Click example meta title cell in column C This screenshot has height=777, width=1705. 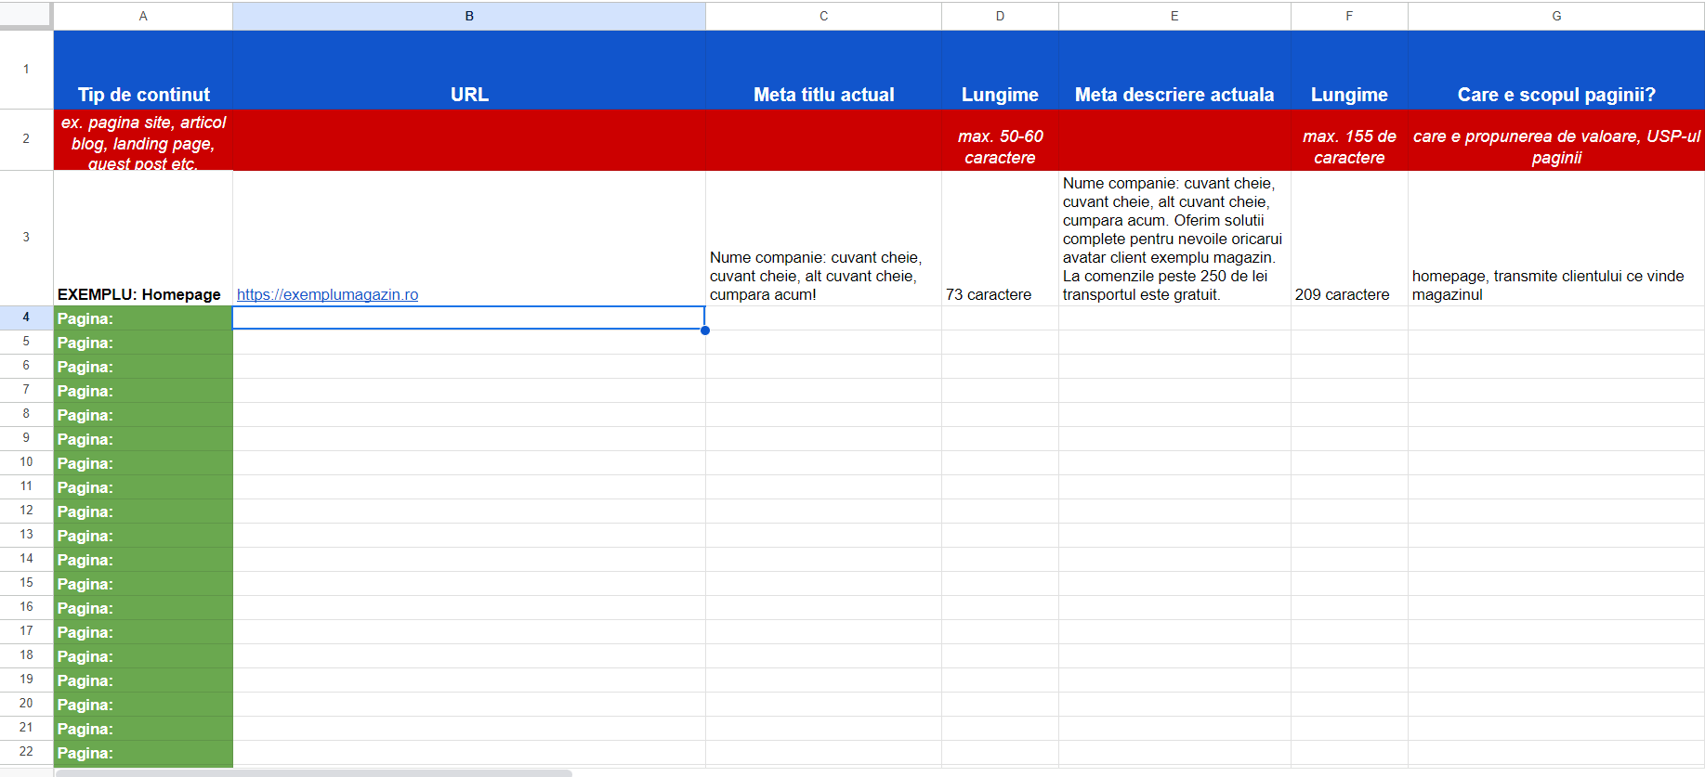point(823,239)
